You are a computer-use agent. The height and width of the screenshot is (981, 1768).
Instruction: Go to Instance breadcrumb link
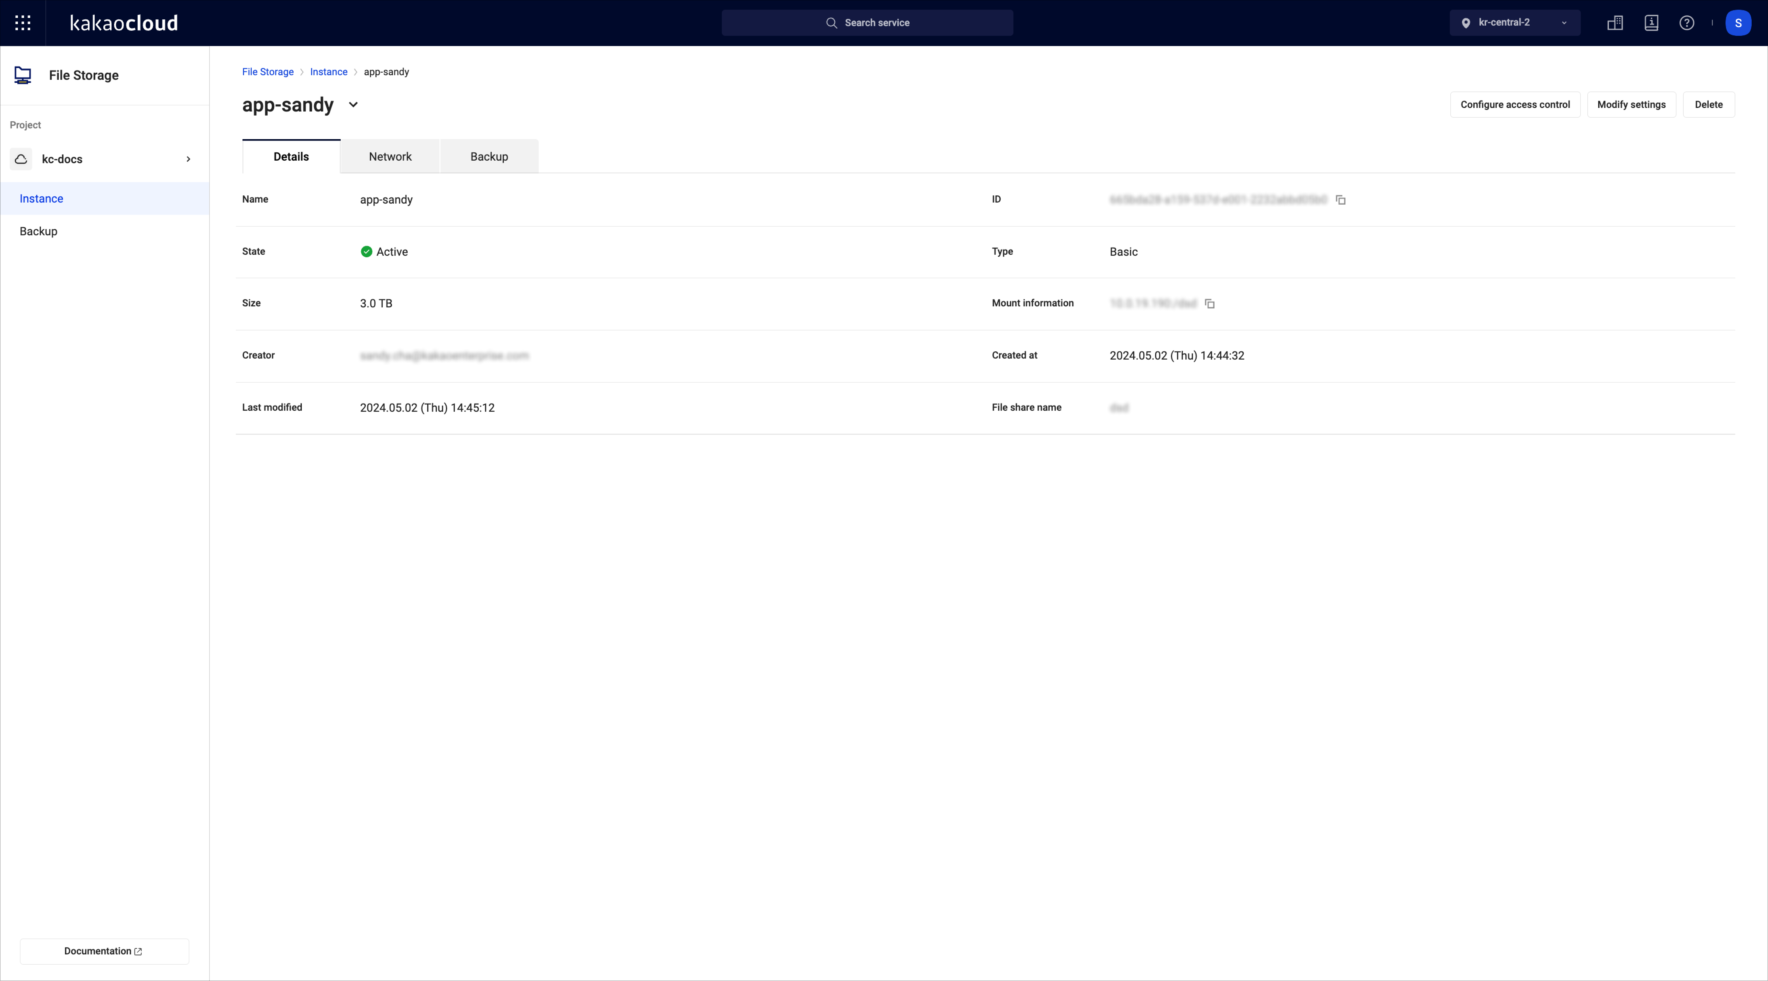coord(329,72)
